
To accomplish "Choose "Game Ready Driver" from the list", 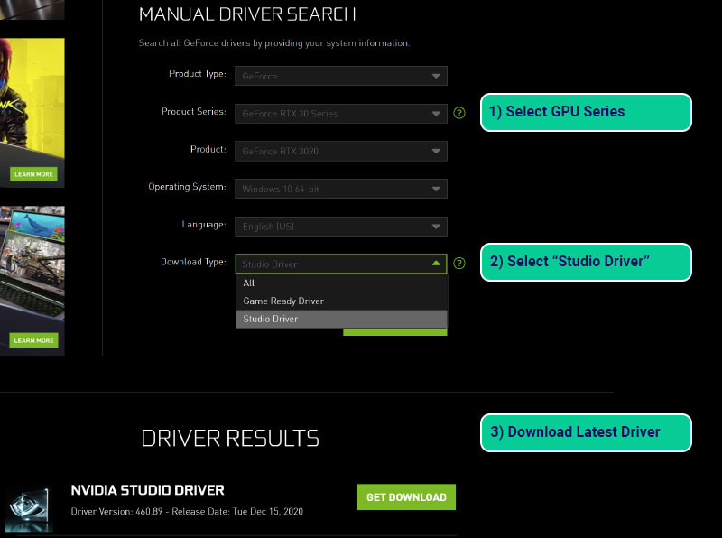I will click(x=341, y=301).
